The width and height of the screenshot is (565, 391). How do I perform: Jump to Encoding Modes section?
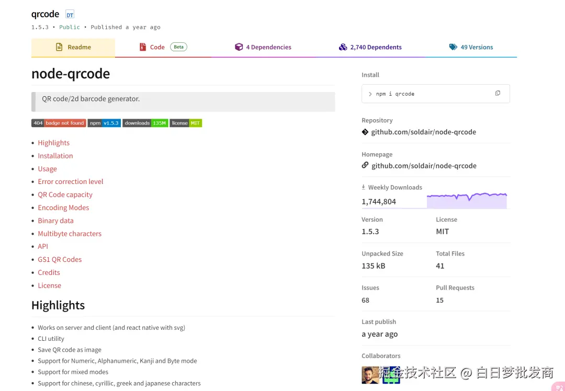click(x=63, y=208)
